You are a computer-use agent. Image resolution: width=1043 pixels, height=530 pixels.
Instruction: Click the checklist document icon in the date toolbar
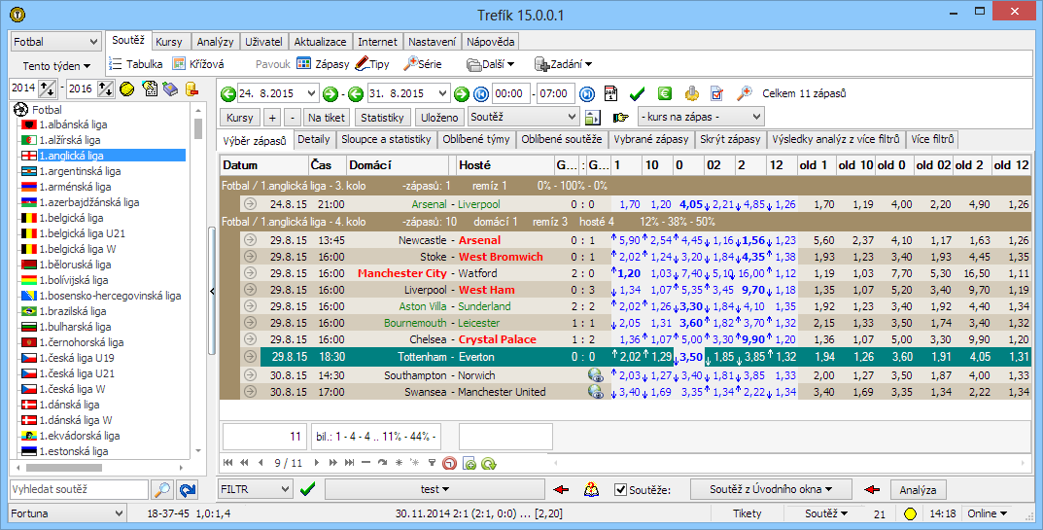click(x=717, y=94)
